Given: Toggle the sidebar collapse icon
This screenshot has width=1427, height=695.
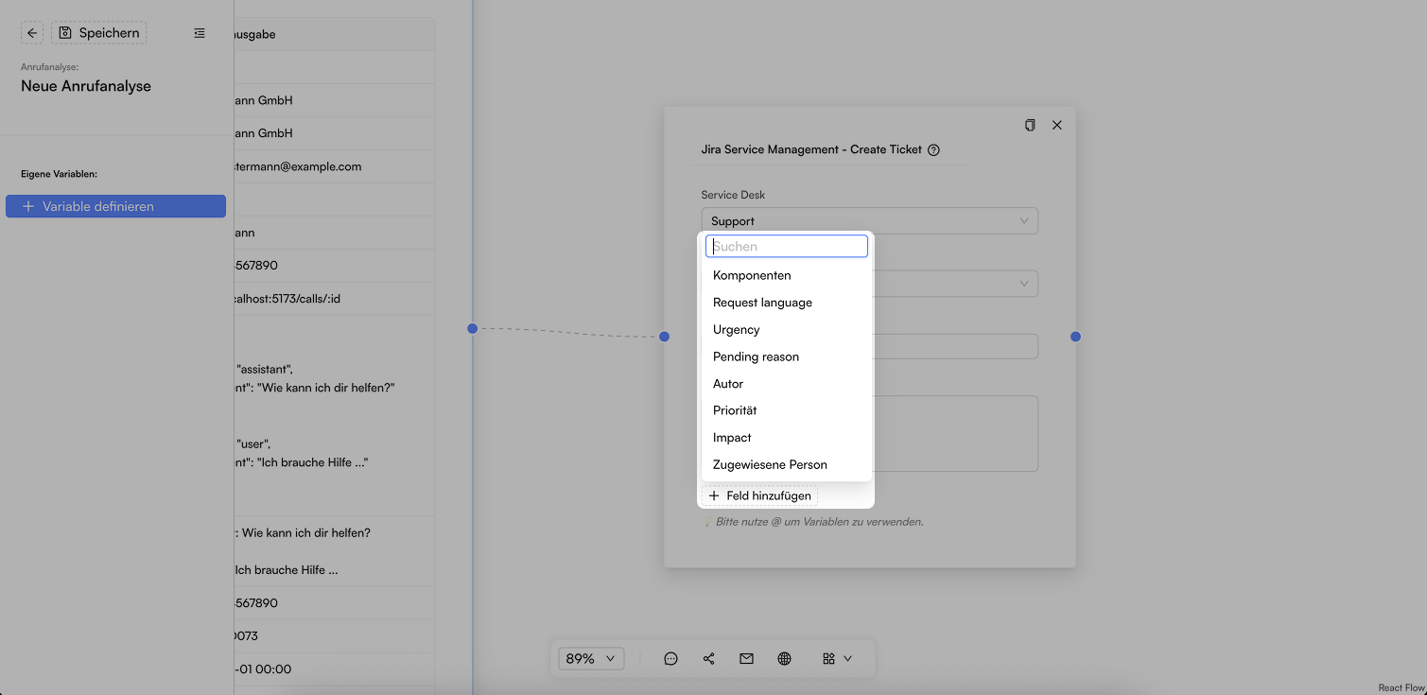Looking at the screenshot, I should click(x=200, y=33).
